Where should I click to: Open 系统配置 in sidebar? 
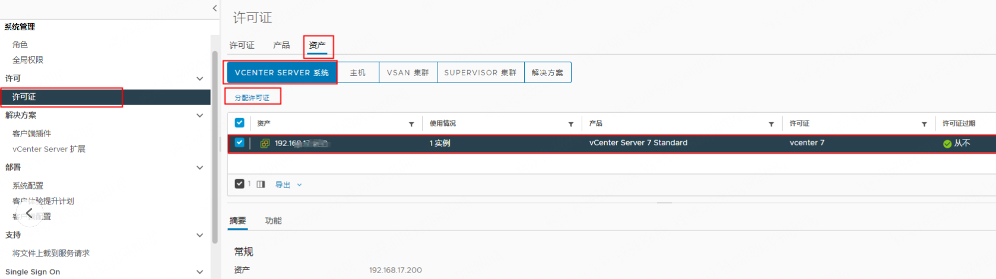[28, 186]
